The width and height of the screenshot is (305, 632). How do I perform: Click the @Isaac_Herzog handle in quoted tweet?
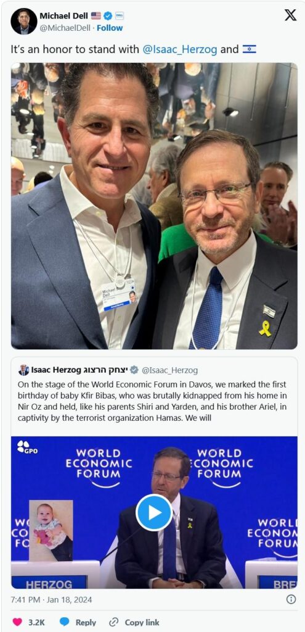(x=169, y=370)
